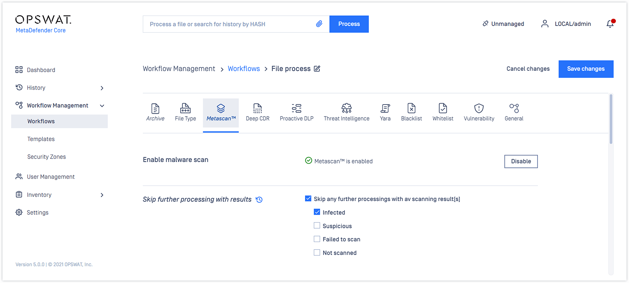Select the Threat Intelligence icon
Screen dimensions: 629x283
(346, 108)
